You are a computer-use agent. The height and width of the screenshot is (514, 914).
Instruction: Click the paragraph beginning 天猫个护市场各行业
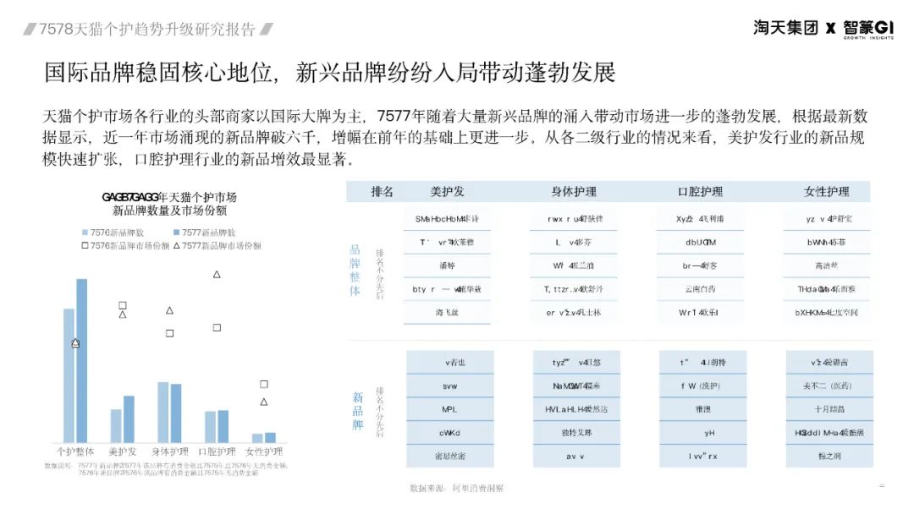(x=454, y=138)
